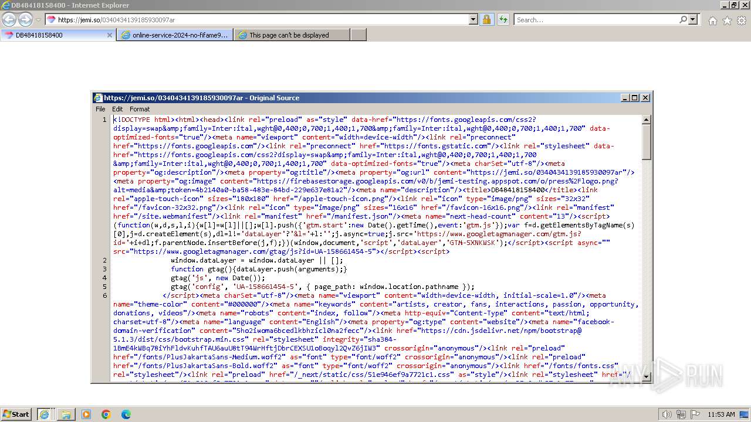Click the 11:53 AM system clock
This screenshot has height=422, width=751.
pyautogui.click(x=721, y=414)
